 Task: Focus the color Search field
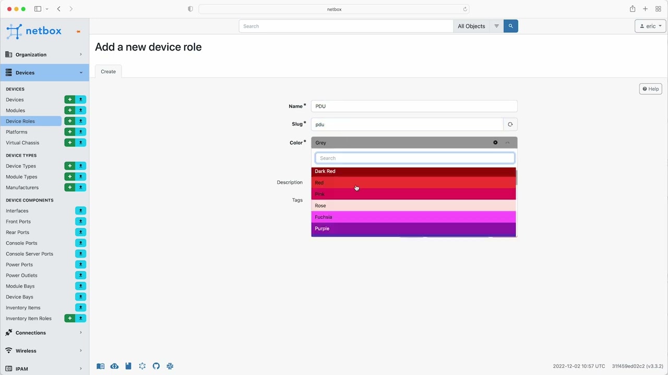[415, 158]
